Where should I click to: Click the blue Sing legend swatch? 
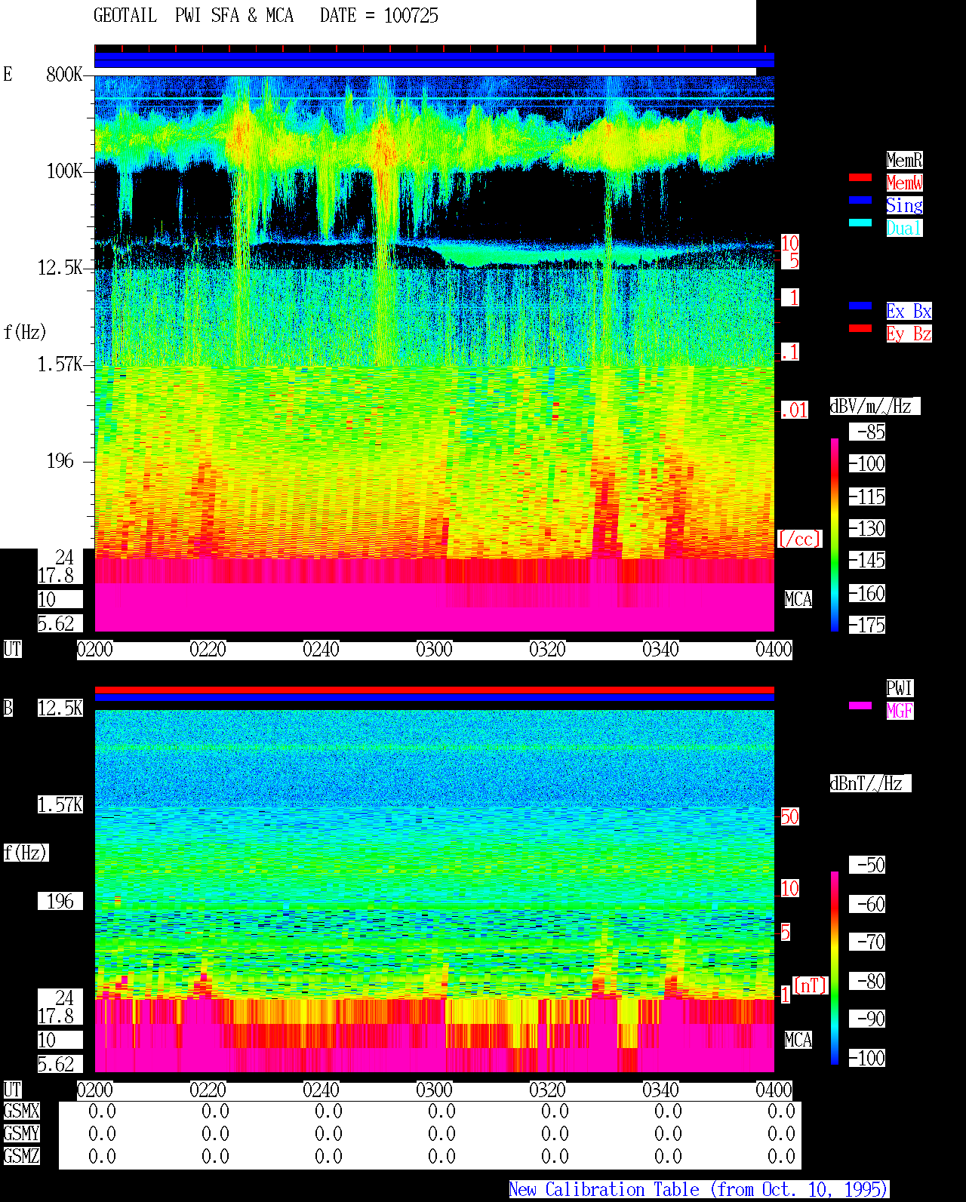(x=860, y=200)
